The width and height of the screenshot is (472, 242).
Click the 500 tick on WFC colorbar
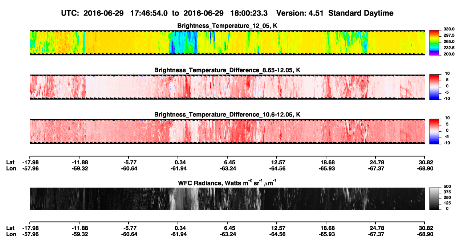coord(448,187)
